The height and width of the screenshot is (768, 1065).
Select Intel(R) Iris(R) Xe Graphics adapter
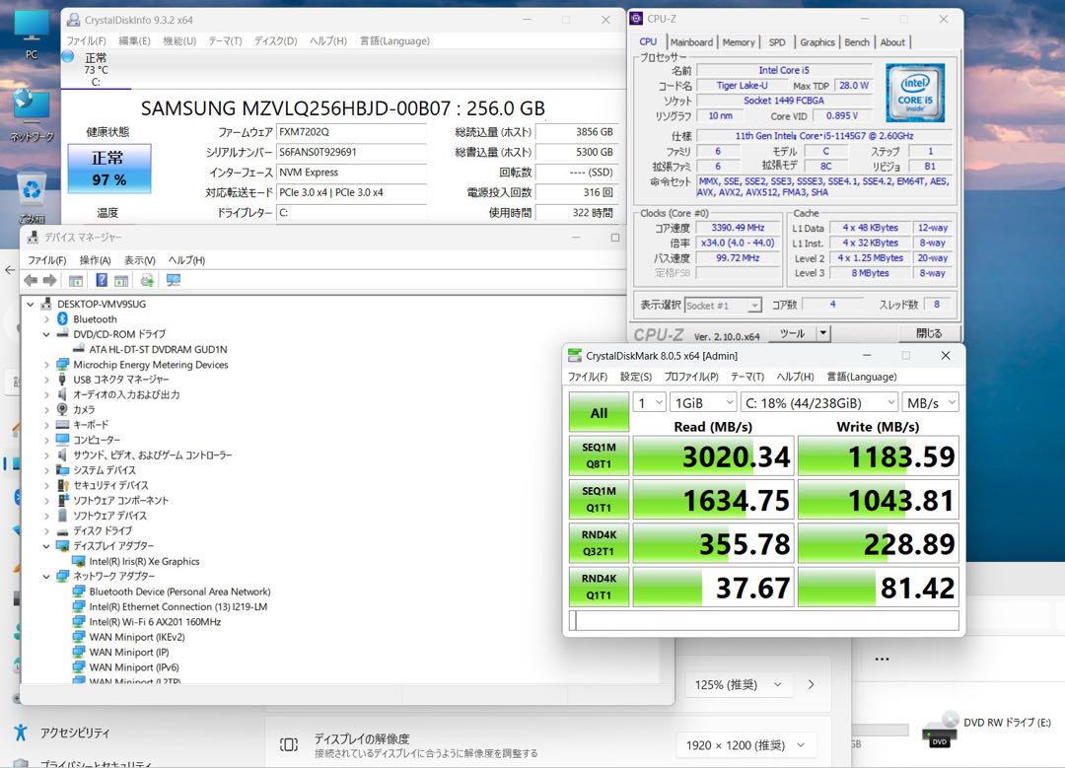144,562
